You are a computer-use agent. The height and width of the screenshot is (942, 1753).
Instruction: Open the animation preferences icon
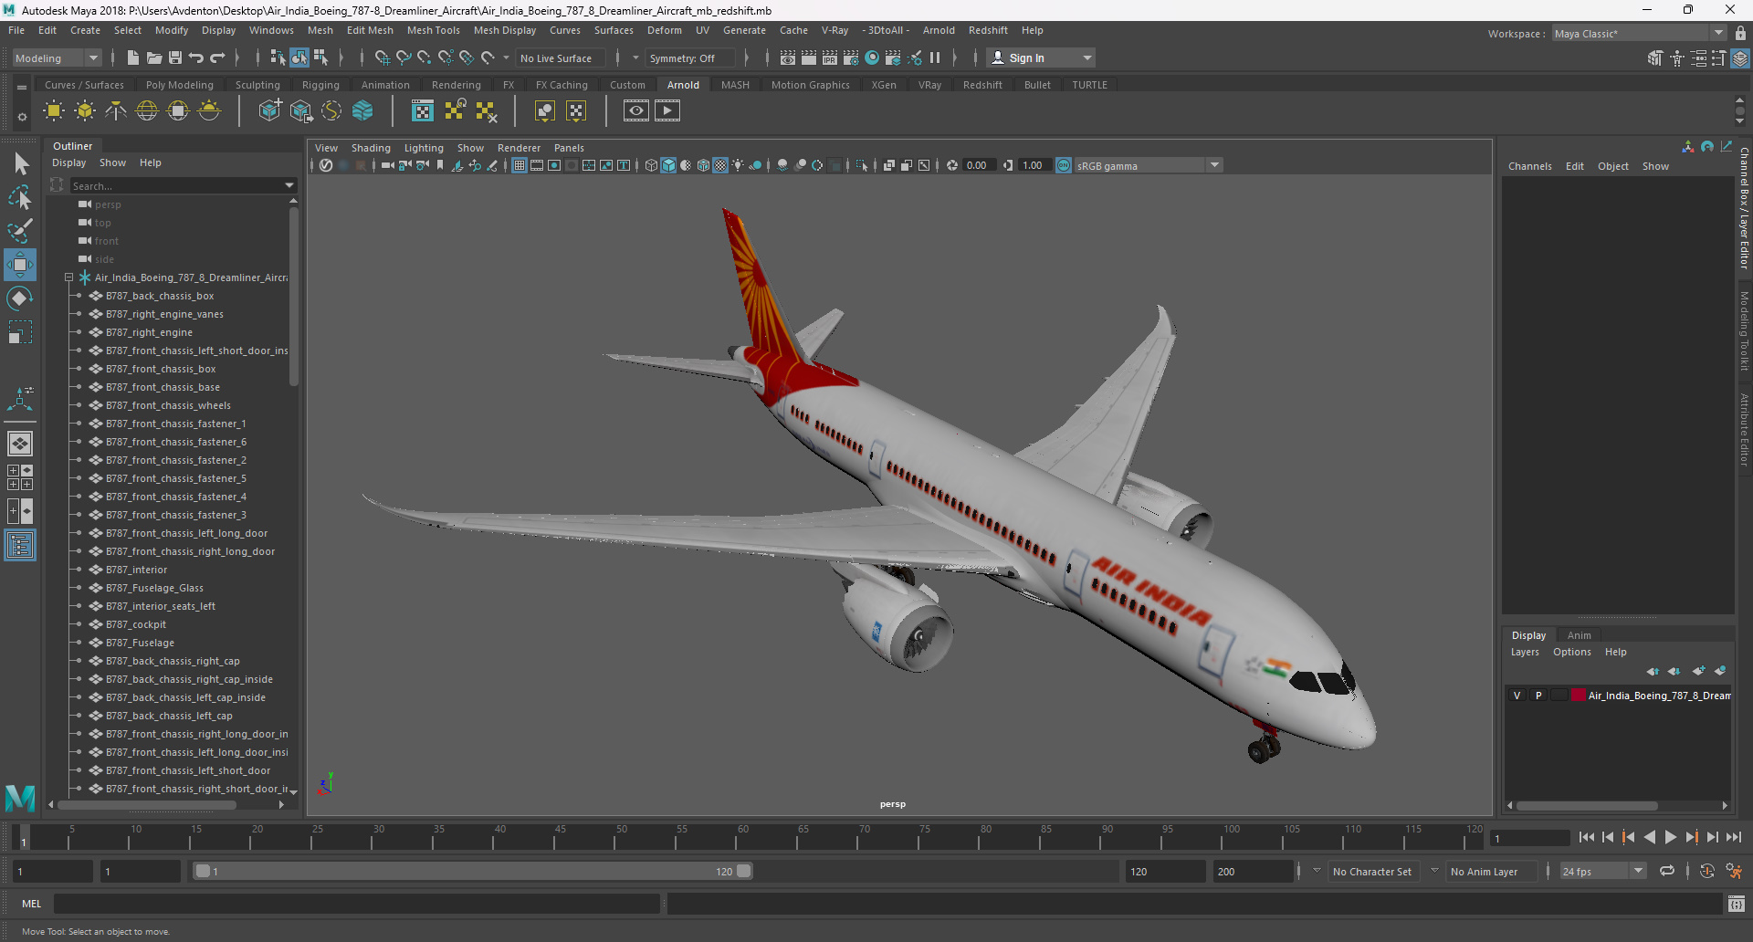click(x=1734, y=872)
